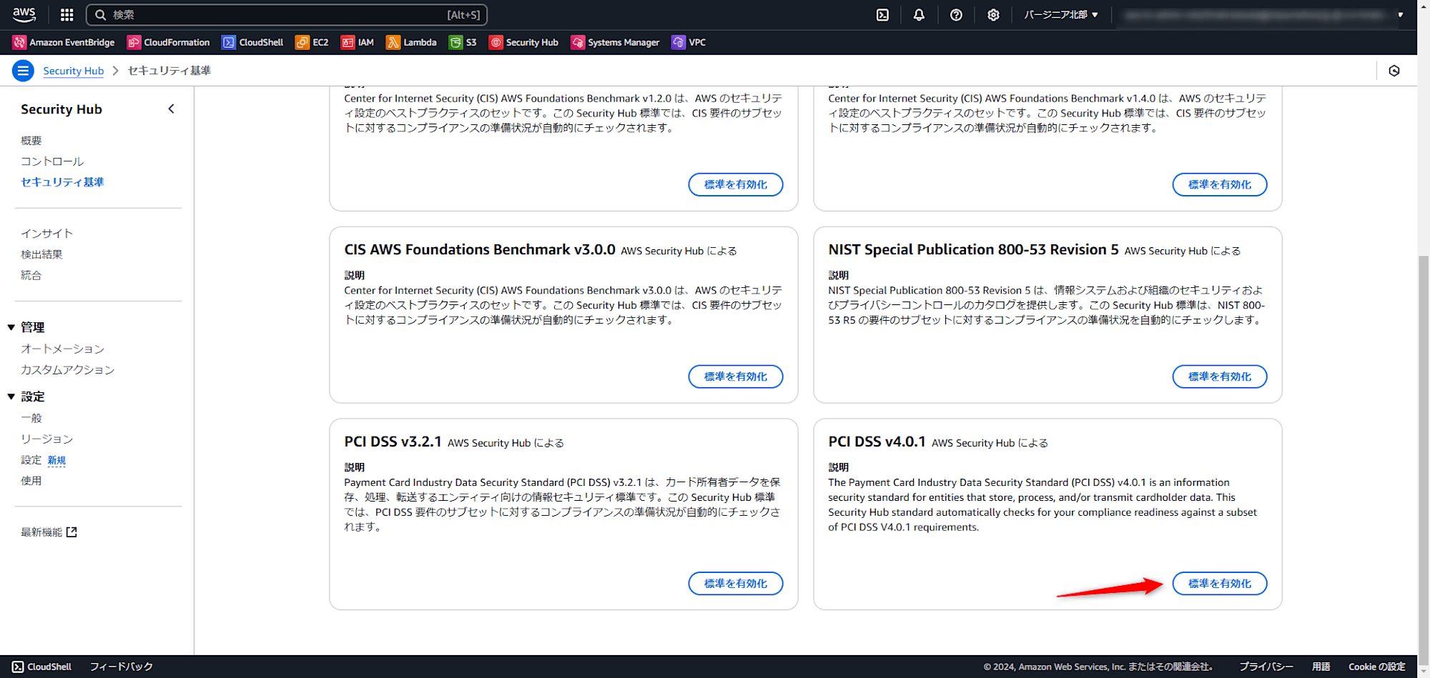
Task: Collapse the Security Hub side panel
Action: pos(171,109)
